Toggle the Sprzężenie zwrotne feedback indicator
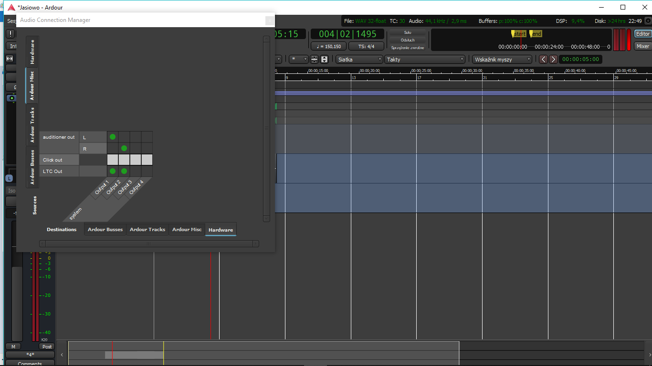652x366 pixels. pos(408,48)
